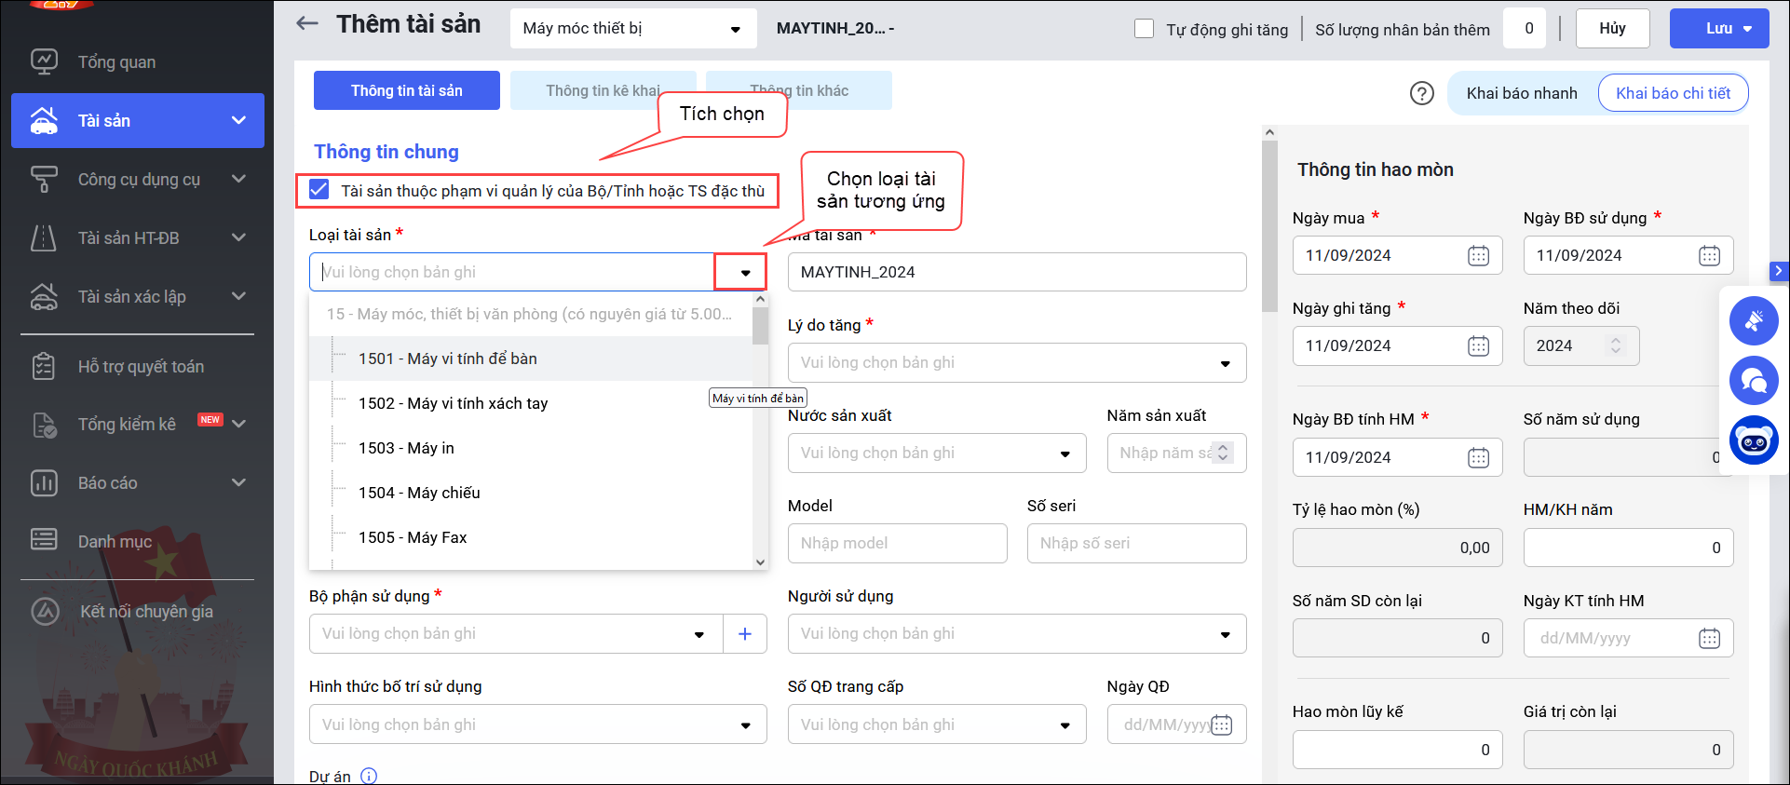Open the Nước sản xuất dropdown
Screen dimensions: 1790x785
click(x=937, y=453)
